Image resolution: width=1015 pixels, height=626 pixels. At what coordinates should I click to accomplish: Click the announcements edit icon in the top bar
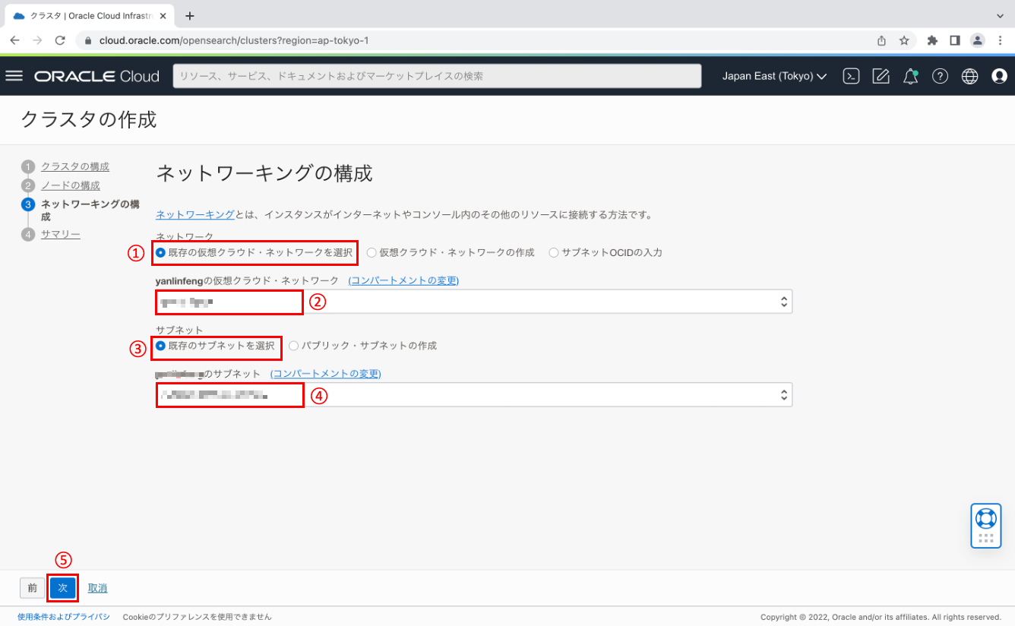[881, 75]
